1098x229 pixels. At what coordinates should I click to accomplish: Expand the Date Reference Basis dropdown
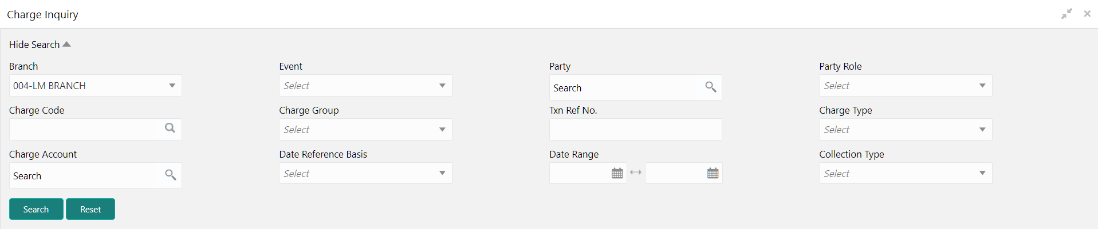[365, 174]
